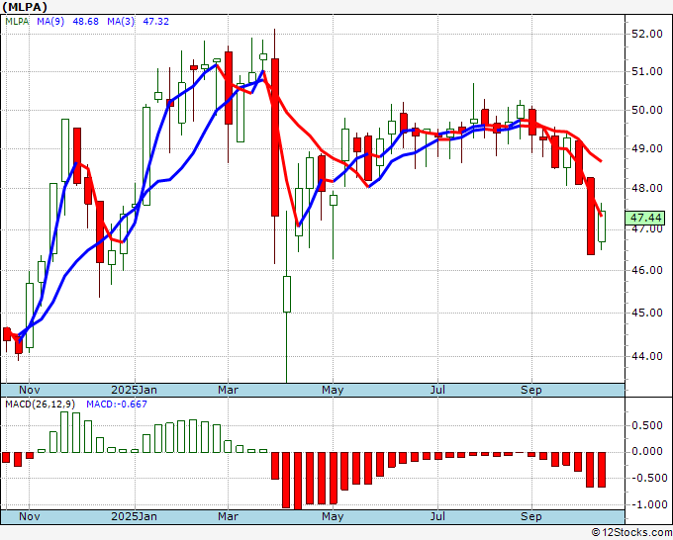
Task: Click the MA(9) value 48.68
Action: pyautogui.click(x=85, y=22)
